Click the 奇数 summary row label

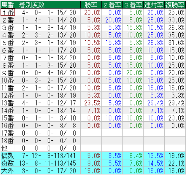8,163
